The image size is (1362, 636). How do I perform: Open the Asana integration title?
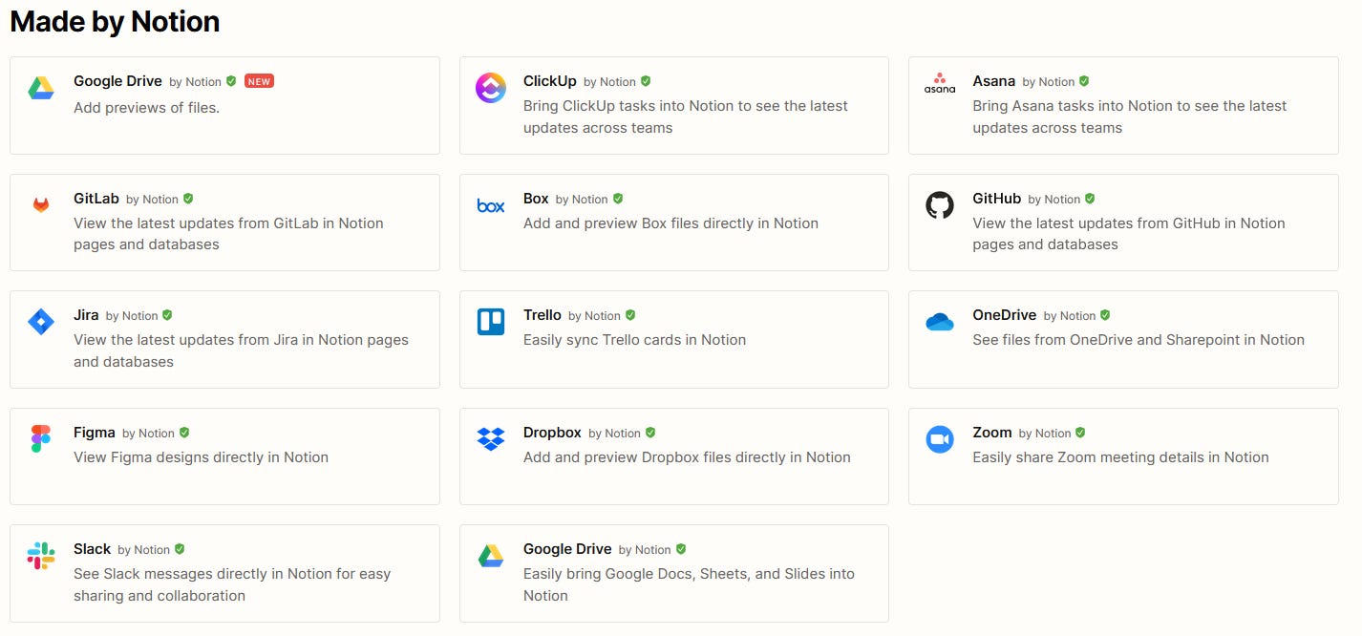tap(993, 81)
